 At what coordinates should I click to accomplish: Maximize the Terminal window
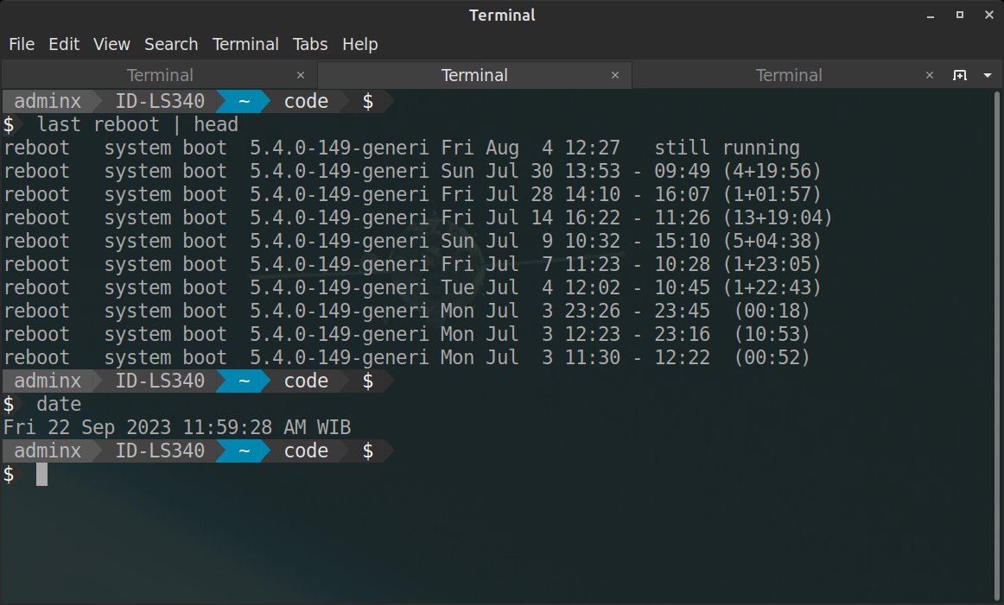[959, 15]
